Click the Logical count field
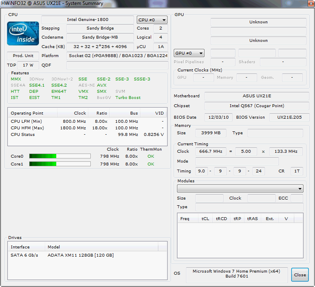This screenshot has height=287, width=315. tap(161, 37)
